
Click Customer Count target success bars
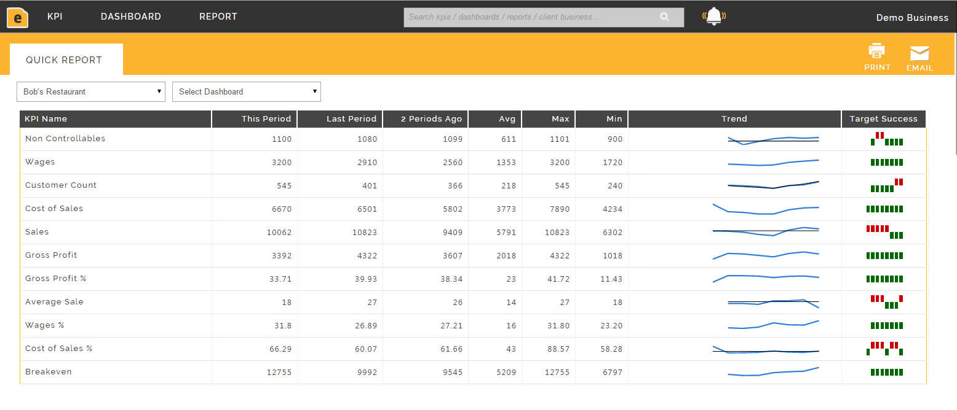pos(886,185)
